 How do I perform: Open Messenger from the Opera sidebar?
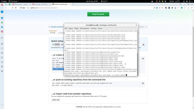[2, 18]
